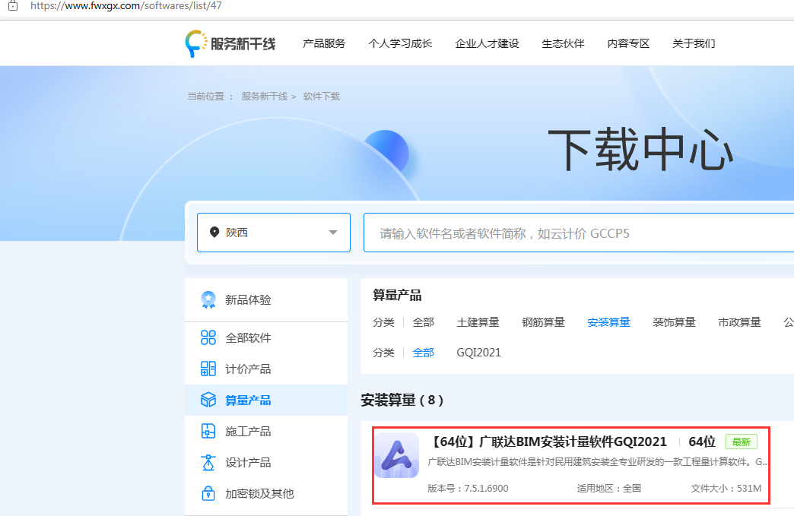Click the GQI2021 software thumbnail icon
This screenshot has height=516, width=794.
point(396,455)
